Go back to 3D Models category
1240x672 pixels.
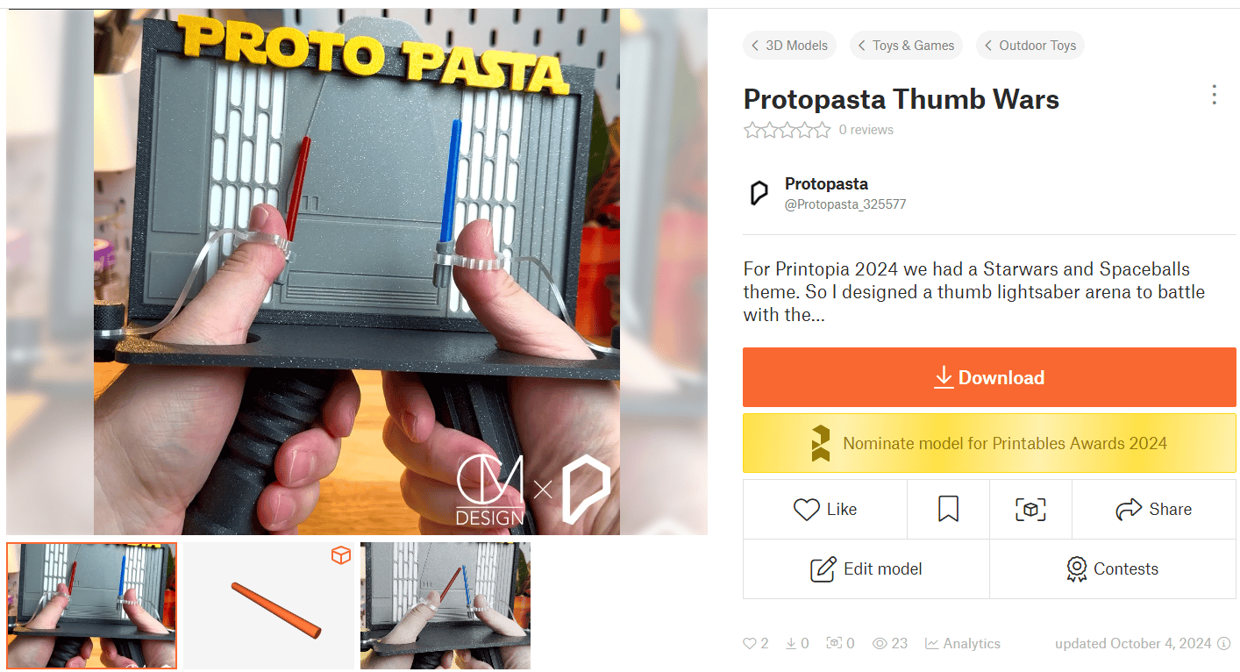click(x=790, y=46)
